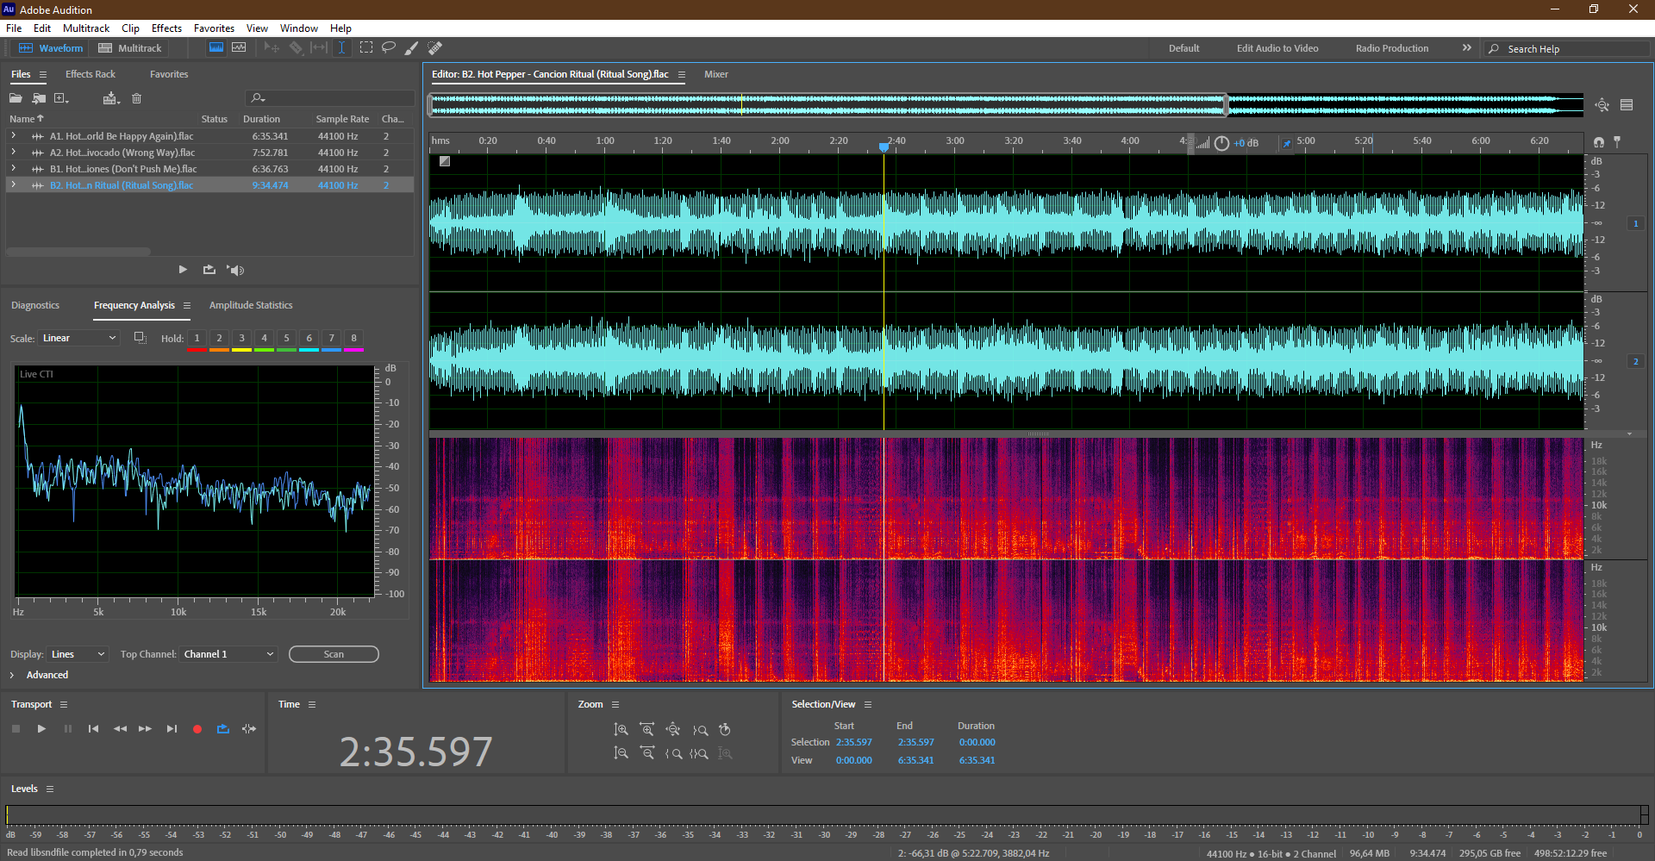The image size is (1655, 861).
Task: Select Radio Production workspace
Action: 1391,48
